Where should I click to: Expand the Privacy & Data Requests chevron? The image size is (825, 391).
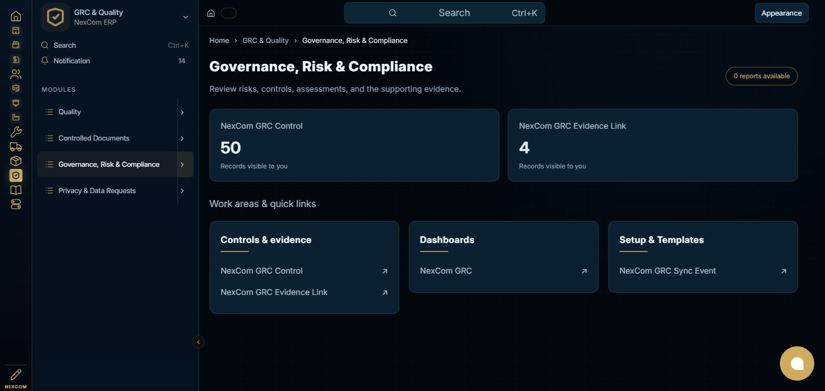[x=182, y=191]
